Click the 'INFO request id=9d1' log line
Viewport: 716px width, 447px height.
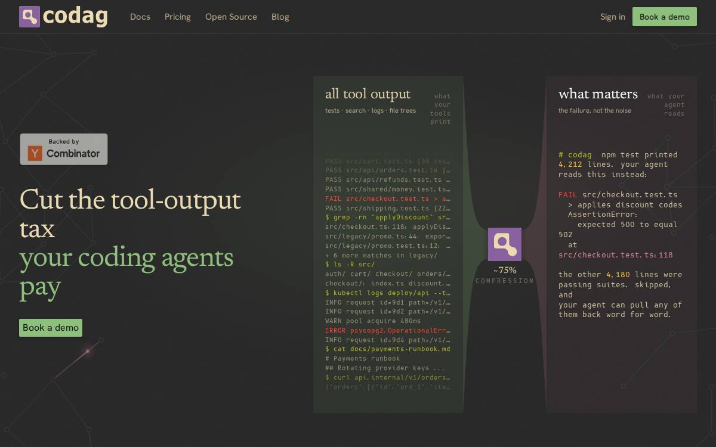pyautogui.click(x=388, y=303)
